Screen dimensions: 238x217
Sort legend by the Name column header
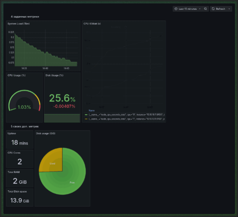point(91,110)
